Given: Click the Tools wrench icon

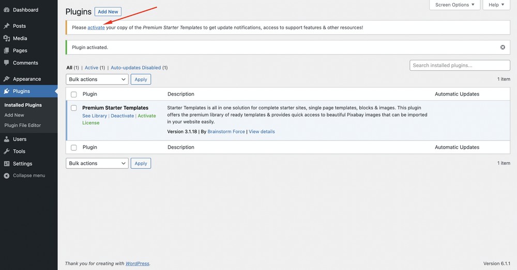Looking at the screenshot, I should pyautogui.click(x=6, y=151).
